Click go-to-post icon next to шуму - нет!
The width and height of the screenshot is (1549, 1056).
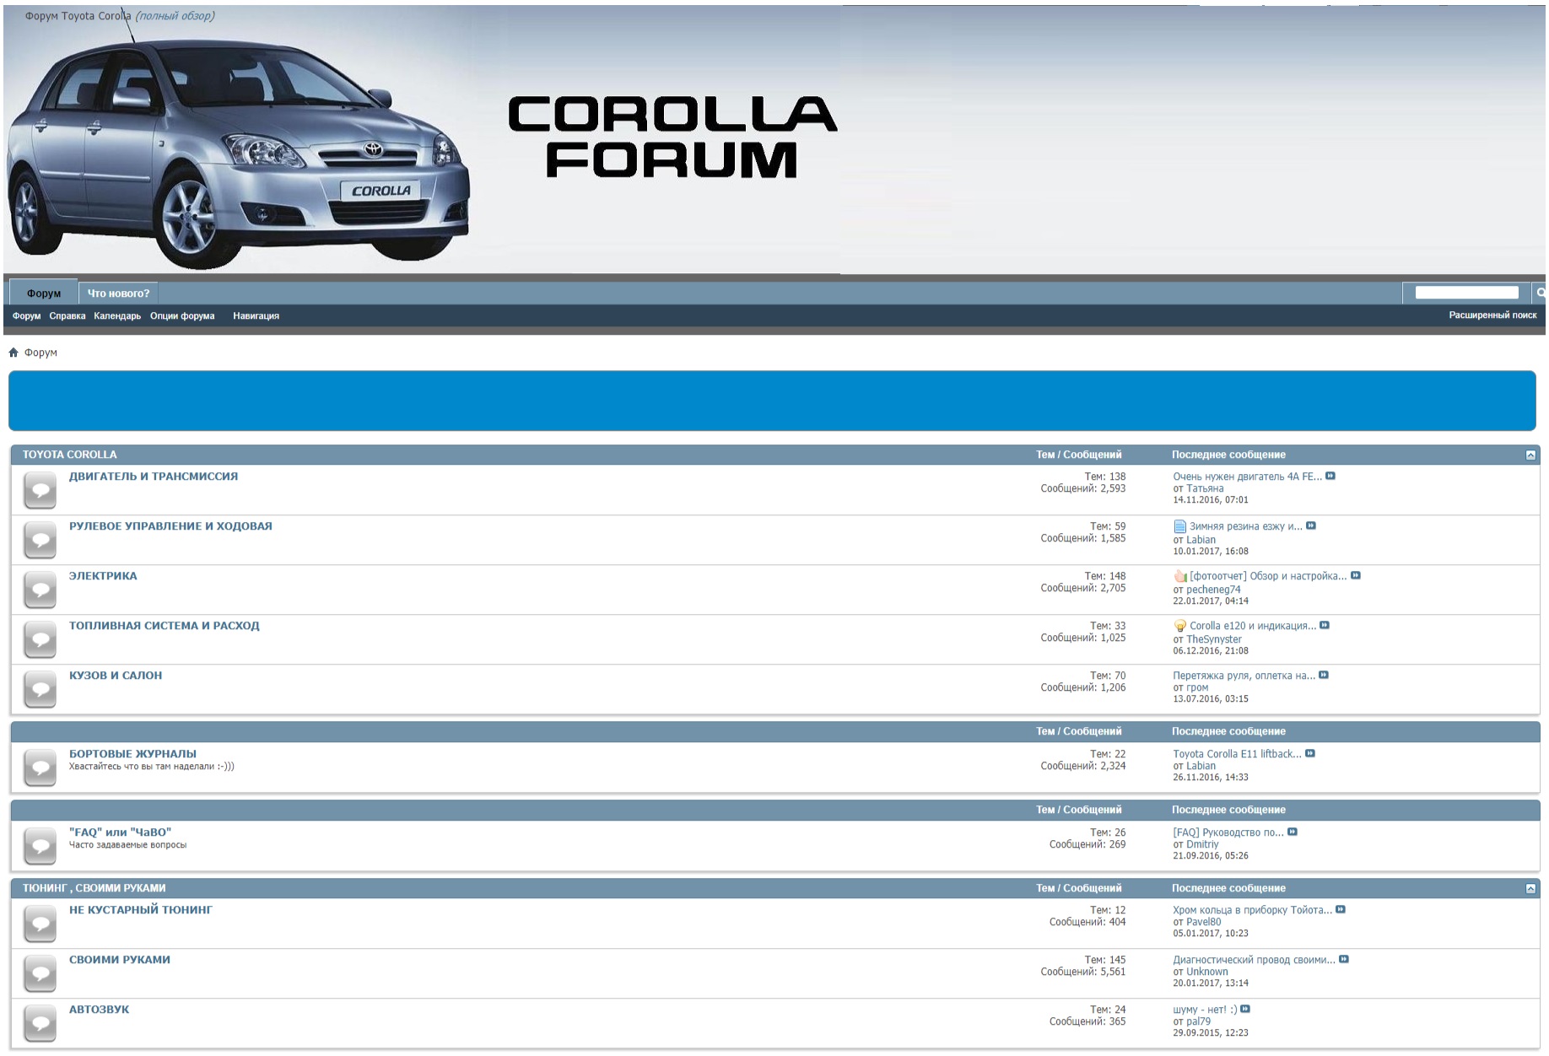pos(1245,1010)
